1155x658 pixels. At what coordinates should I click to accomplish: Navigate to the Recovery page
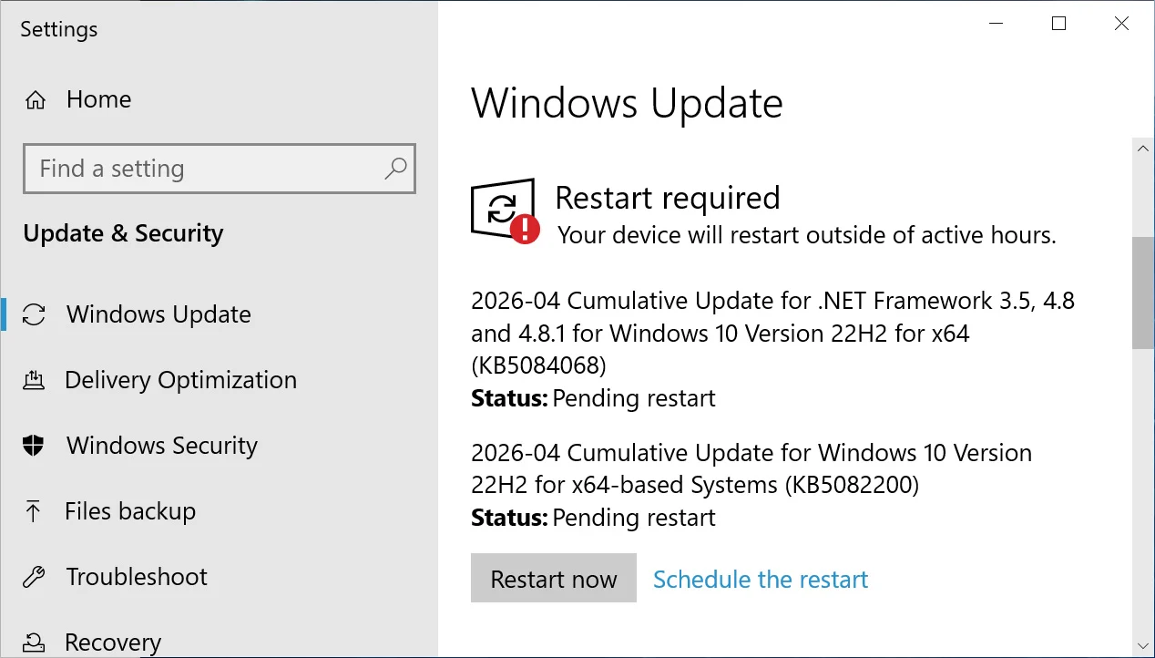point(112,642)
